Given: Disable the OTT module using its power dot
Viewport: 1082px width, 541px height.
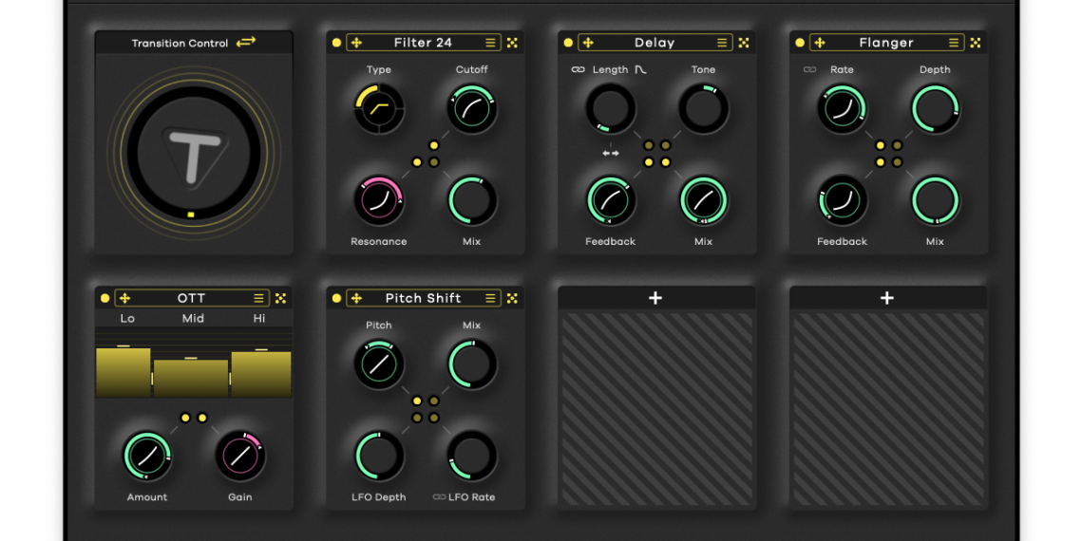Looking at the screenshot, I should point(104,298).
